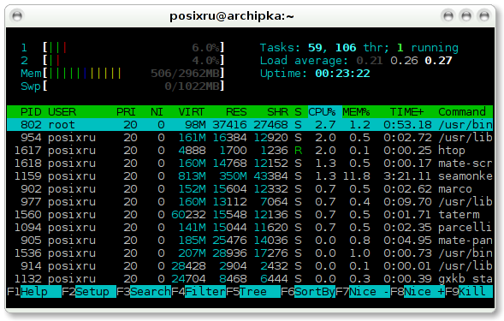Click F7 Nice - button
Screen dimensions: 504x321
[x=363, y=291]
